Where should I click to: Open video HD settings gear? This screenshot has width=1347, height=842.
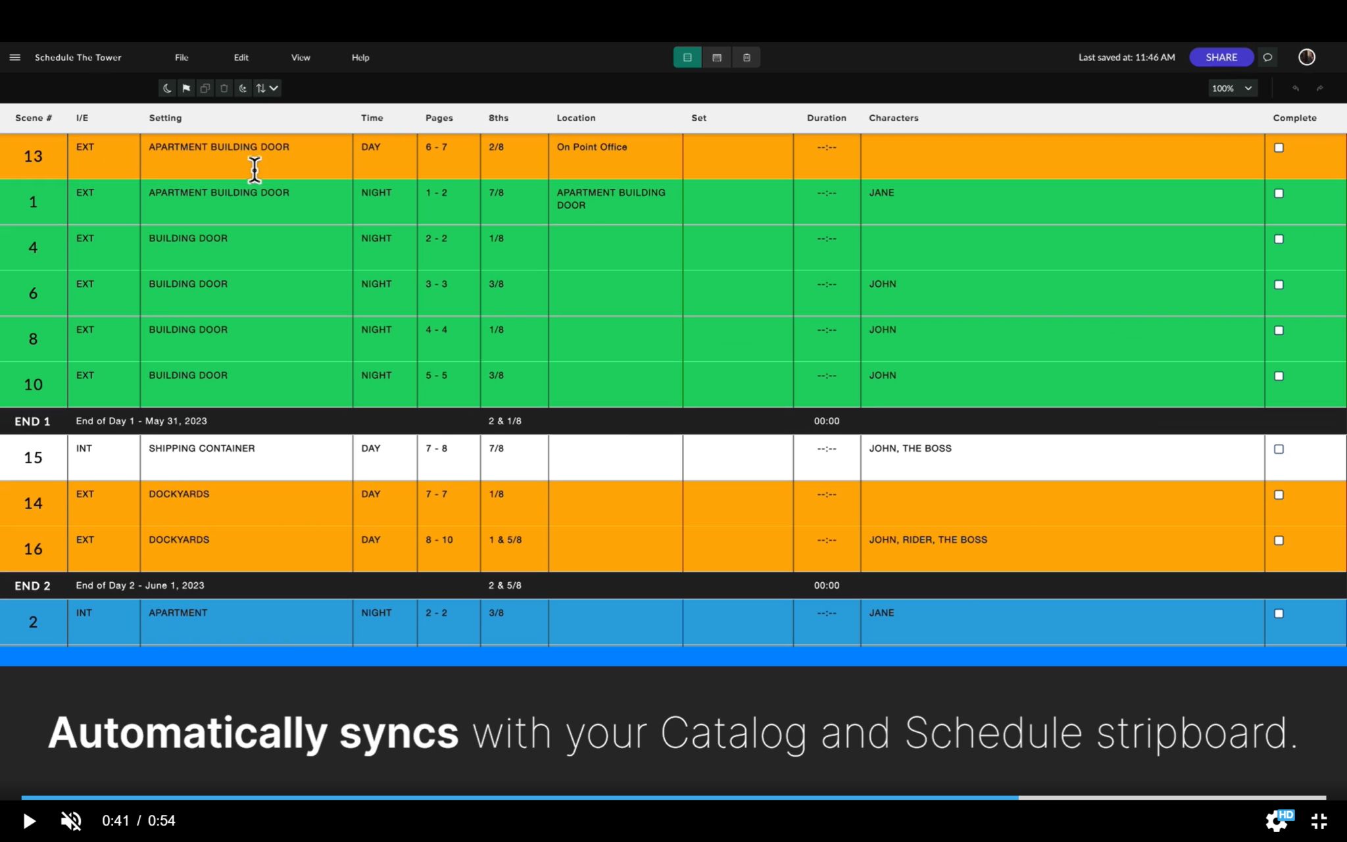[1277, 820]
